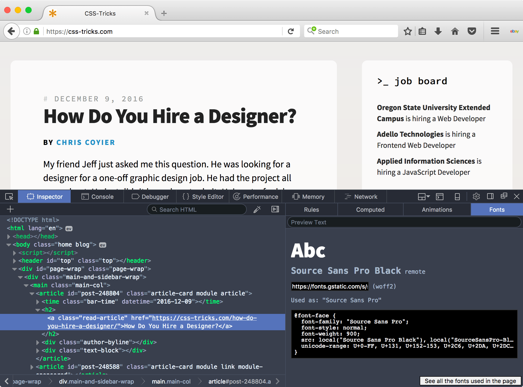Click the reload page button
Viewport: 523px width, 387px height.
tap(291, 31)
